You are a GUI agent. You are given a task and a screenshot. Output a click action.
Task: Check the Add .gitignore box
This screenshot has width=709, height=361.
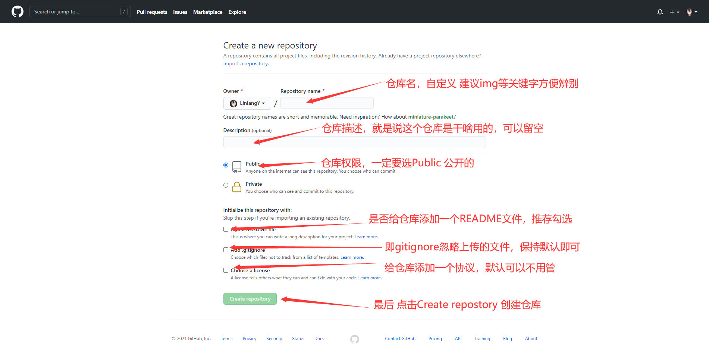[226, 249]
